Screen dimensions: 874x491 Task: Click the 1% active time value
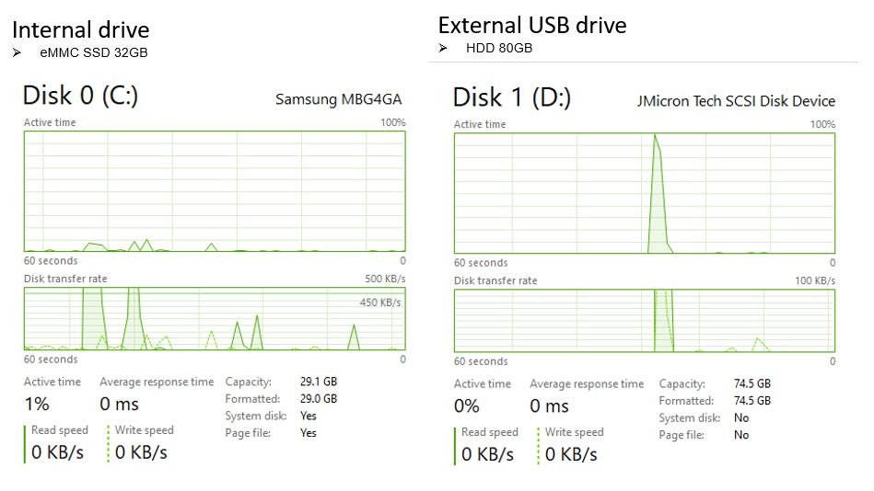pyautogui.click(x=37, y=405)
